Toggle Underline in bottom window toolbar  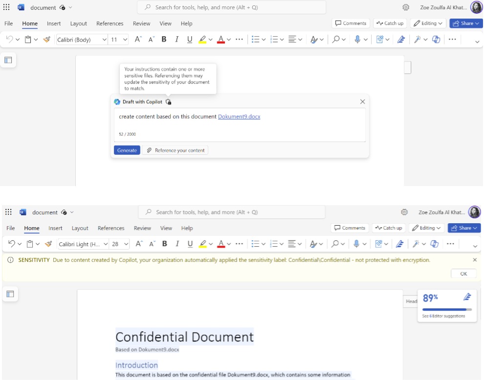[190, 244]
